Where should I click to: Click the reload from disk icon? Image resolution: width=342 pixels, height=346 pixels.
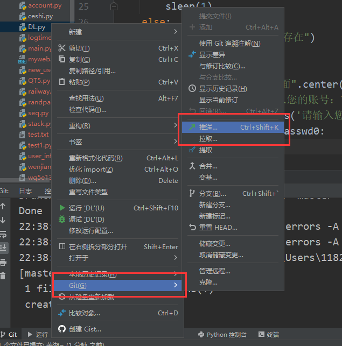62,296
